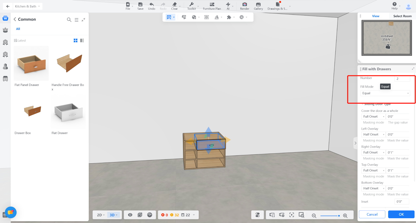This screenshot has height=223, width=416.
Task: Toggle visibility eye icon in bottom bar
Action: [x=130, y=215]
